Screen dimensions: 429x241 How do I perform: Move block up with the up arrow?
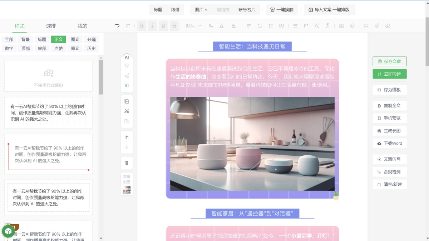(x=127, y=137)
